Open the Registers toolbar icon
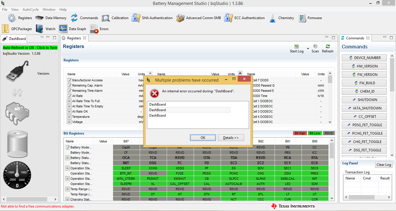The height and width of the screenshot is (211, 396). coord(12,18)
